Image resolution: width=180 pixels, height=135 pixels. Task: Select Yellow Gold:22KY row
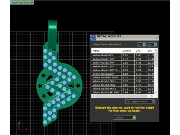click(x=123, y=74)
